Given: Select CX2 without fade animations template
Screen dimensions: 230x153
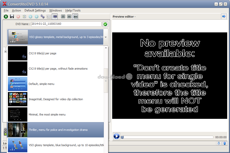Looking at the screenshot, I should click(x=56, y=69).
